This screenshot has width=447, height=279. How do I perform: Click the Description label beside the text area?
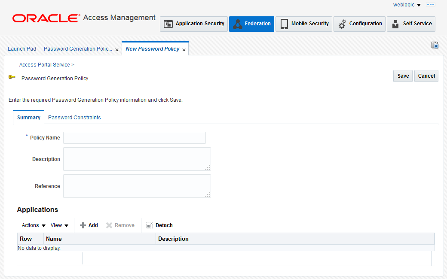click(46, 159)
